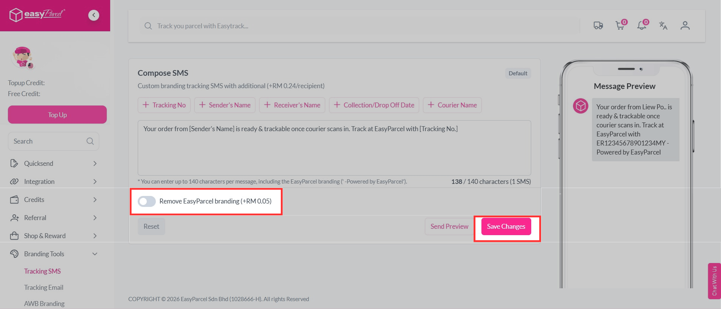Viewport: 721px width, 309px height.
Task: Open AWB Branding menu item
Action: coord(44,304)
